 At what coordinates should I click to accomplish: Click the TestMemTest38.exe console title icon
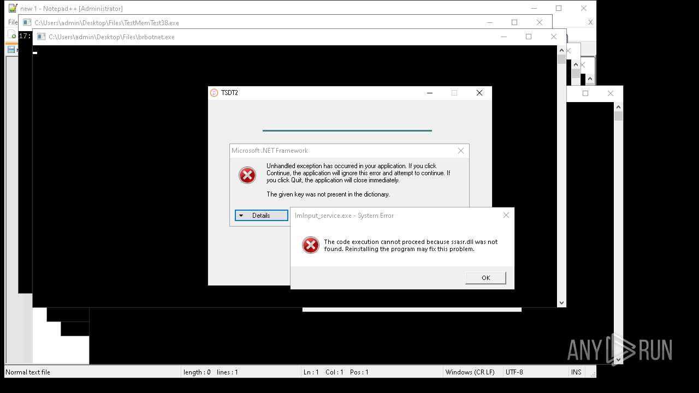tap(27, 23)
